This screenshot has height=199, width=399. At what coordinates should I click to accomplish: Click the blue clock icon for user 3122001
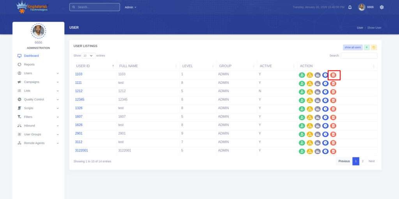pyautogui.click(x=325, y=151)
